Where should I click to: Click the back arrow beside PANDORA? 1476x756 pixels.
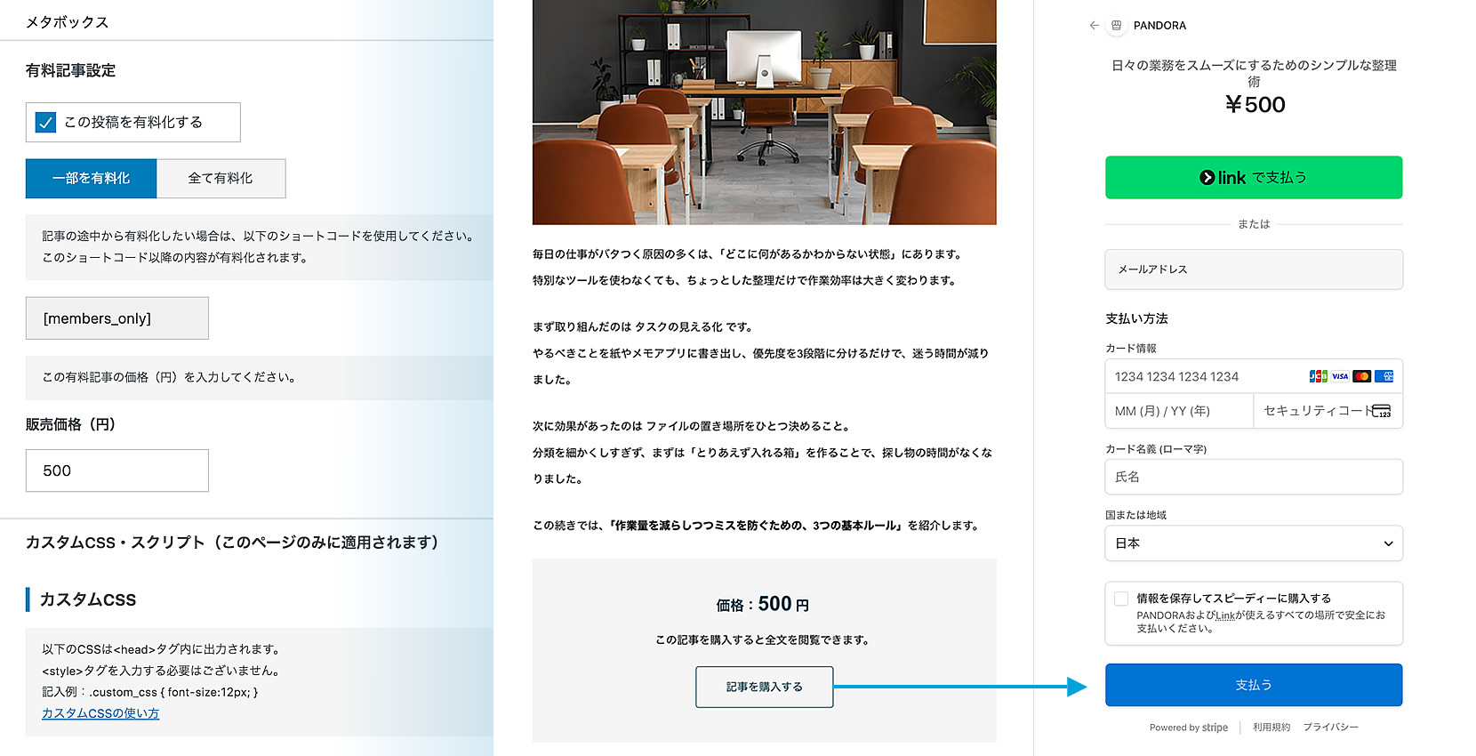1094,26
